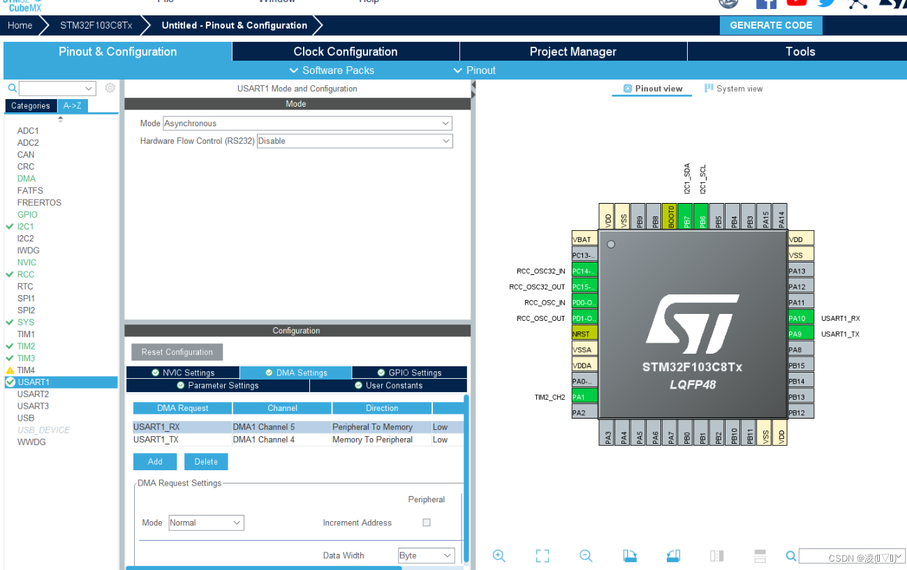Screen dimensions: 907x570
Task: Open the pin search dropdown field
Action: coord(851,556)
